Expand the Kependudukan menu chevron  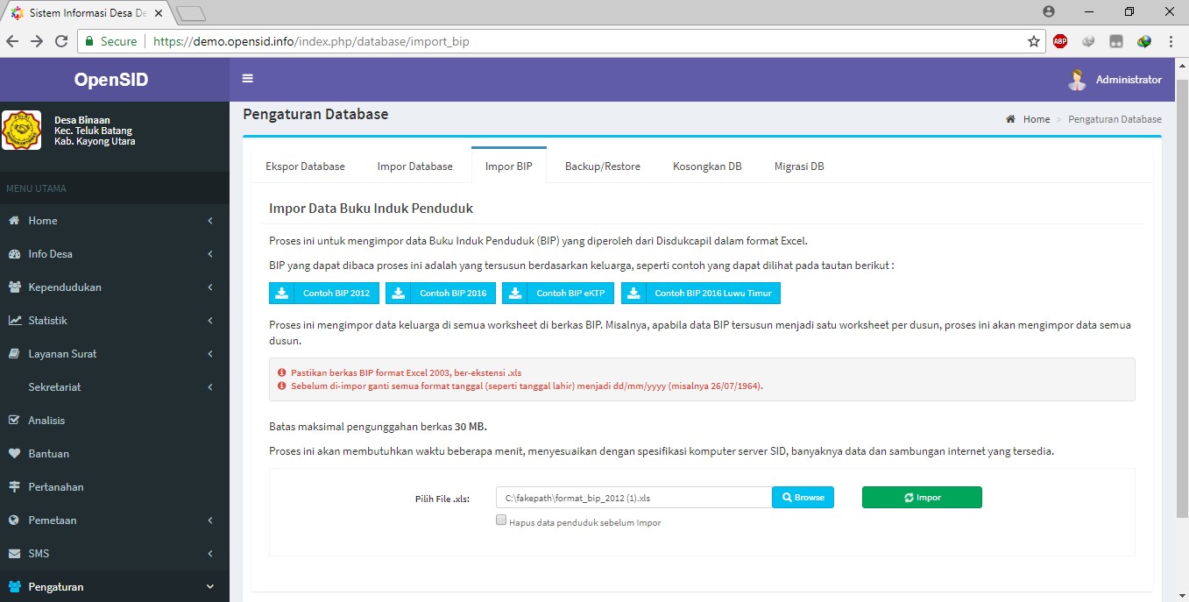[210, 287]
